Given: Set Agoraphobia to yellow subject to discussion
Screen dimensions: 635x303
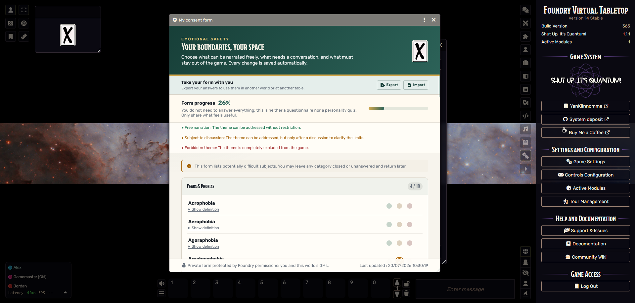Looking at the screenshot, I should point(399,243).
